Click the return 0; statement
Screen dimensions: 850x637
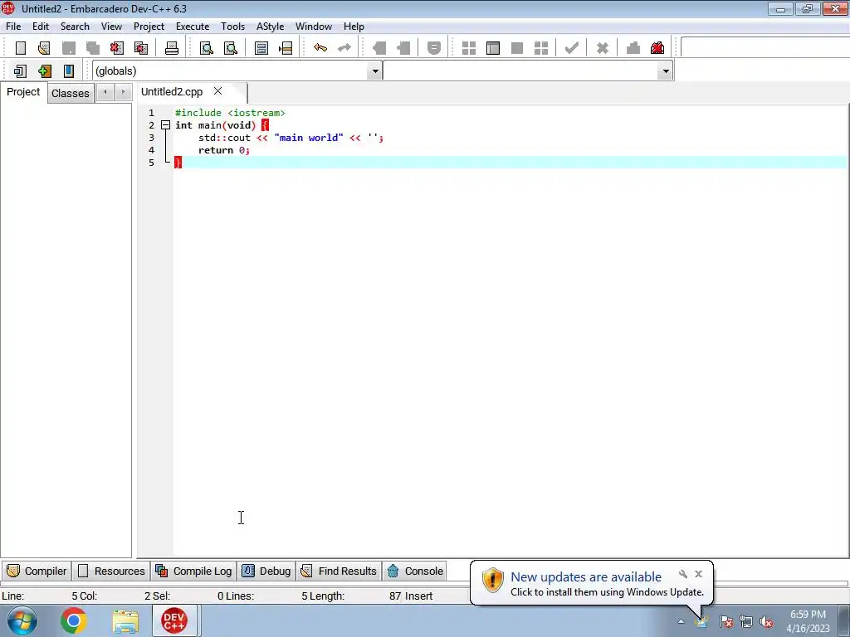click(x=224, y=150)
